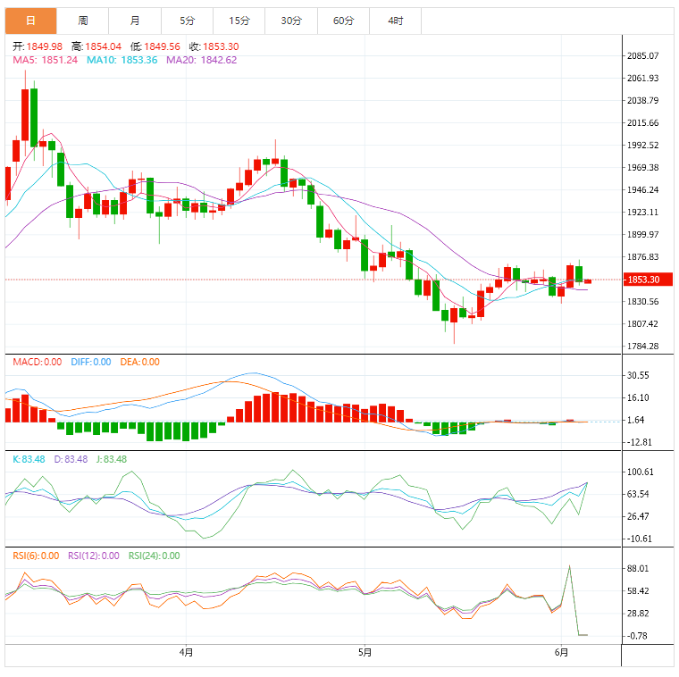
Task: Click the 低: 1849.56 low price
Action: point(155,46)
